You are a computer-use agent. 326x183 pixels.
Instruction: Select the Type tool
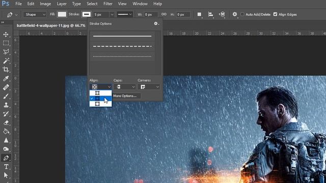(6, 167)
